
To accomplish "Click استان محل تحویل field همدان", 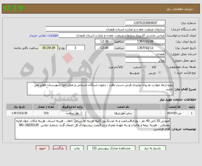I will [145, 54].
